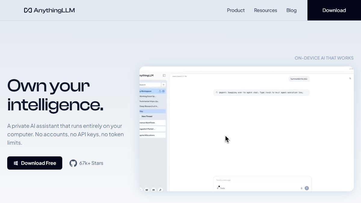Click the GitHub logo icon beside the star count

(73, 163)
